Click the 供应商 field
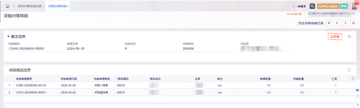Viewport: 360px width, 108px height. [266, 49]
